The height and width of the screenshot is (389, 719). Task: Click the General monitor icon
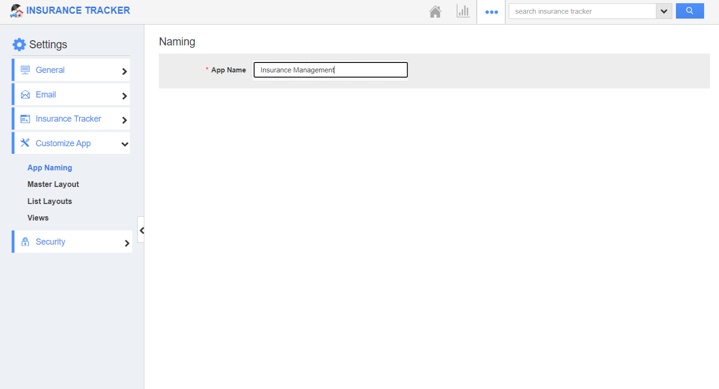click(x=25, y=70)
